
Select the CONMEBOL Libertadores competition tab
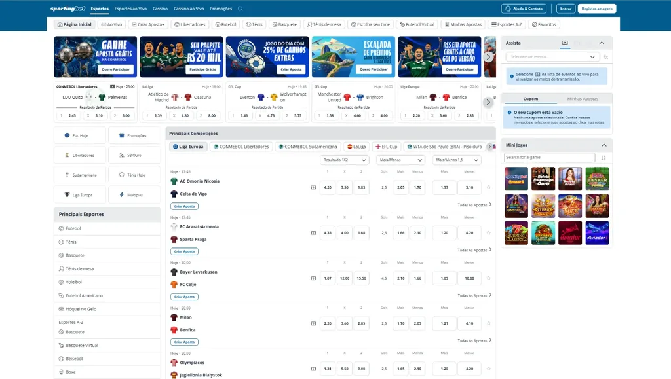pyautogui.click(x=242, y=147)
